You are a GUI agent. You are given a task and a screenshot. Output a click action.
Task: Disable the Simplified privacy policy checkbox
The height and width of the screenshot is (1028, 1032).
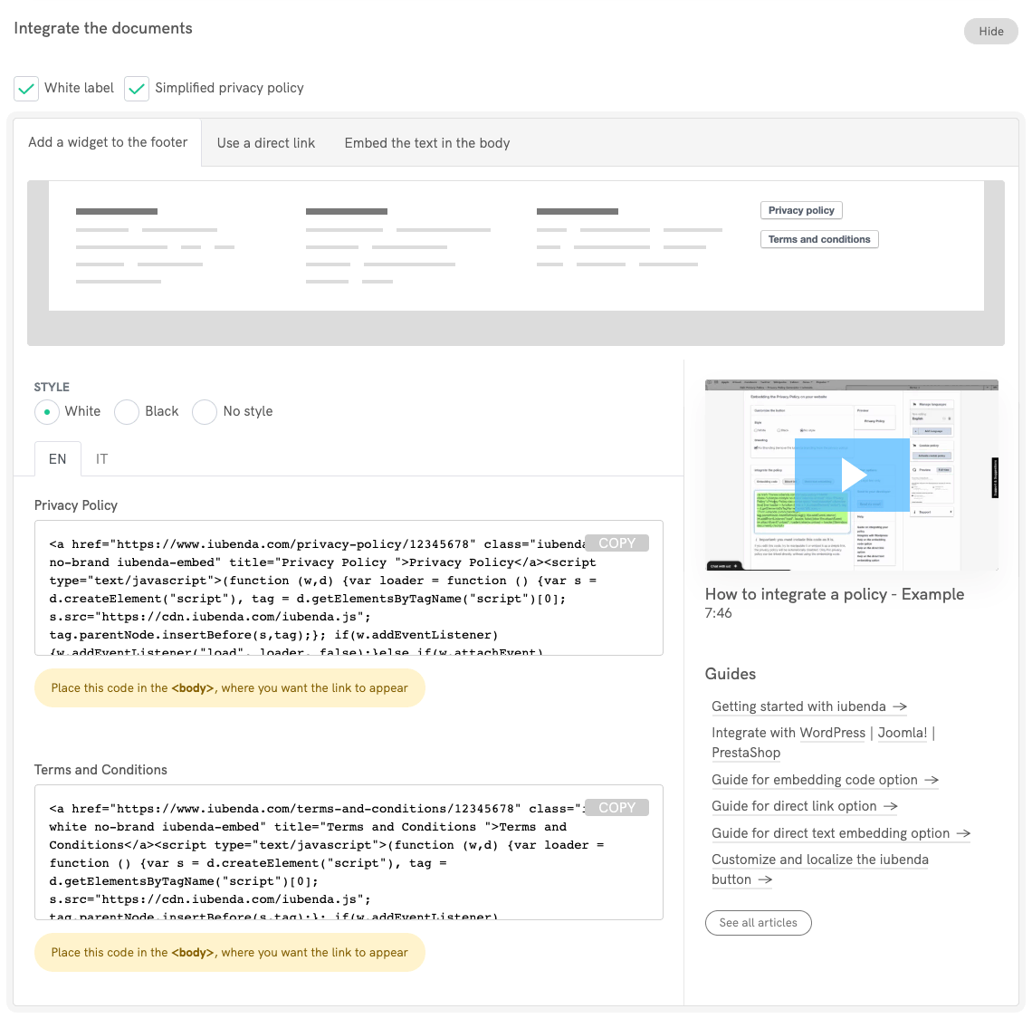137,89
